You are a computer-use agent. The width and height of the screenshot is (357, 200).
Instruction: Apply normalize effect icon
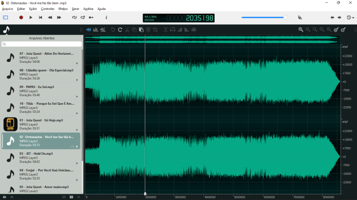coord(165,30)
